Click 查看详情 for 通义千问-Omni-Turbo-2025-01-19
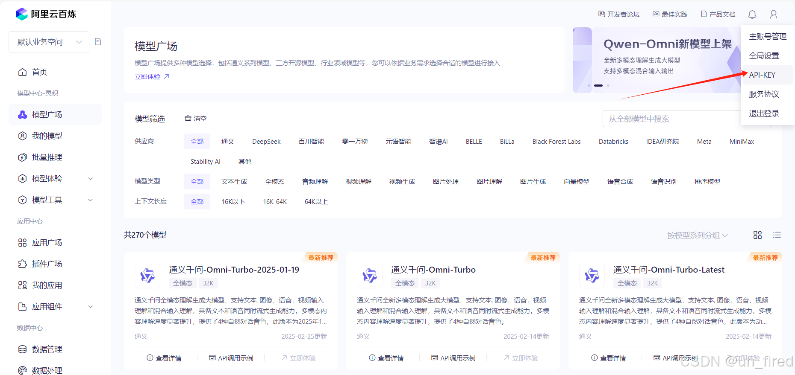Screen dimensions: 795x375 click(x=164, y=358)
